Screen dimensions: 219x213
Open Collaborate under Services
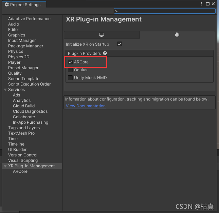pyautogui.click(x=24, y=117)
